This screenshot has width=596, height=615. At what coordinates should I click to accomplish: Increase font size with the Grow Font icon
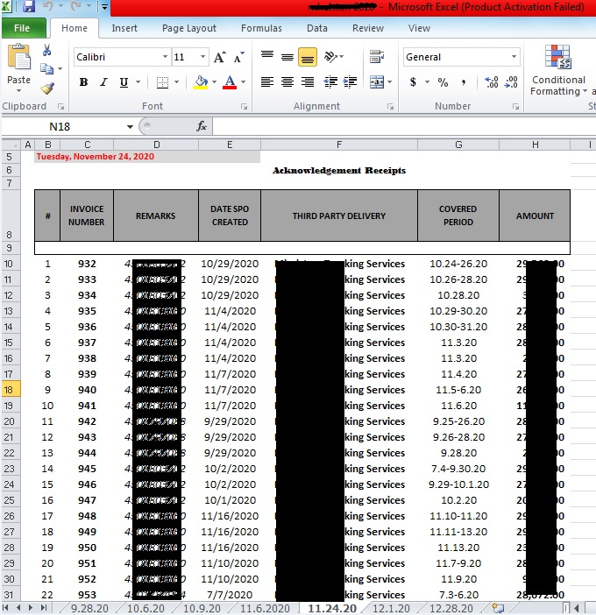point(220,57)
